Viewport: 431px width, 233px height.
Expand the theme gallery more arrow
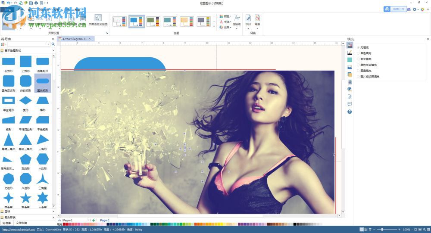(214, 27)
